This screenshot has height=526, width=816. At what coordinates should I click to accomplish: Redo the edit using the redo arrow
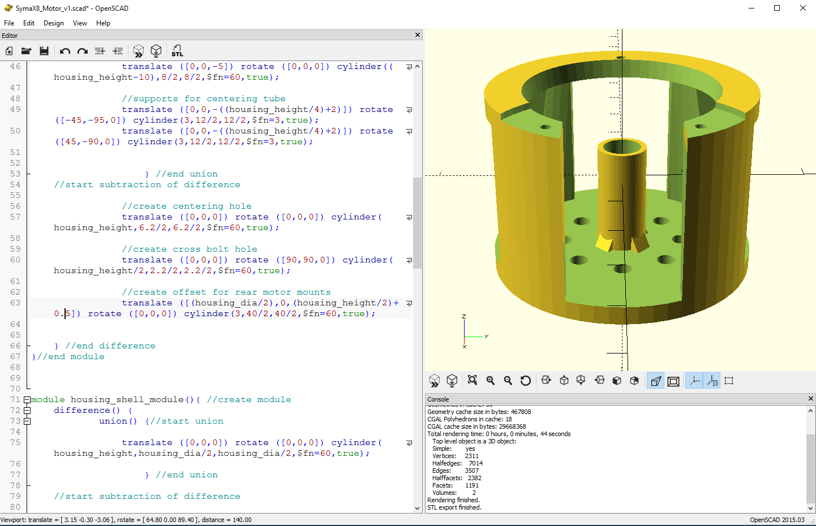click(x=83, y=51)
